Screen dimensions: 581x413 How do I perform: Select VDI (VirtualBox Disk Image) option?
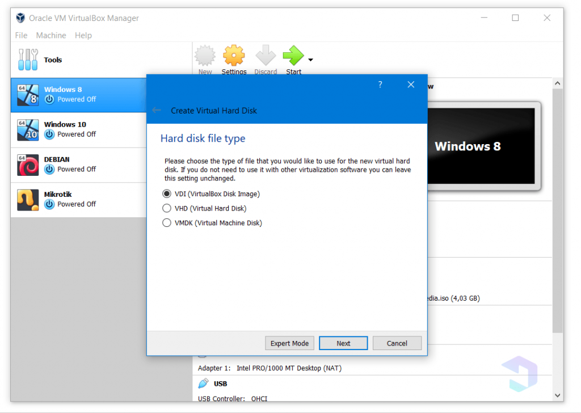[167, 193]
